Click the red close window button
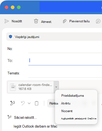 coord(7,7)
